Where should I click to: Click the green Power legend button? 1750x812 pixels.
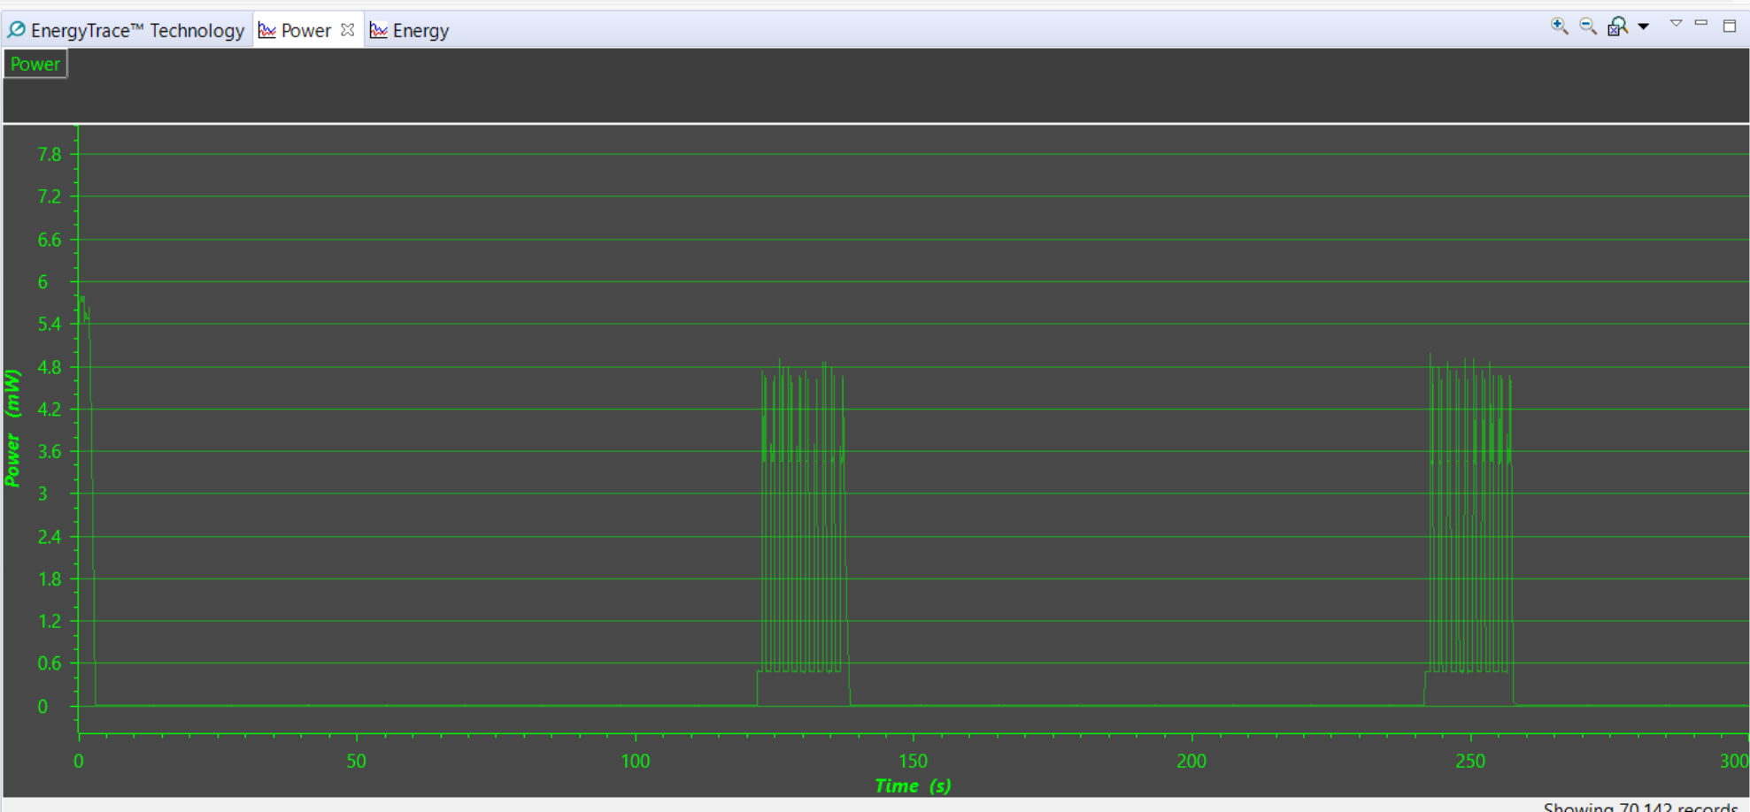click(35, 64)
